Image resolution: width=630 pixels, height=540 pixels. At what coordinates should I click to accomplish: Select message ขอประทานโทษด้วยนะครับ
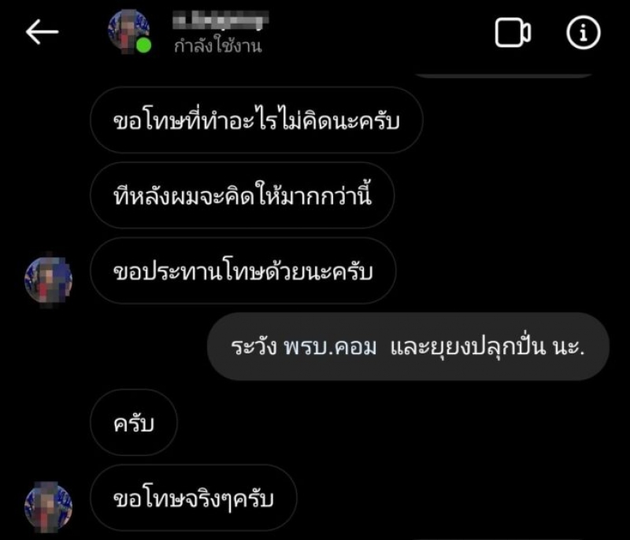pos(243,271)
